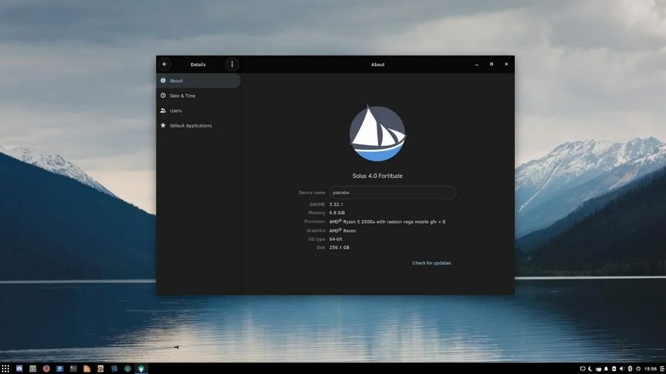Click the power button tray icon
The width and height of the screenshot is (666, 374).
click(638, 369)
